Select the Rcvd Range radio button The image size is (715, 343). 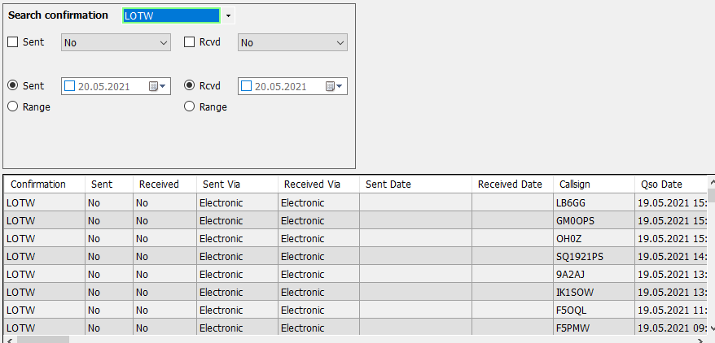tap(189, 106)
